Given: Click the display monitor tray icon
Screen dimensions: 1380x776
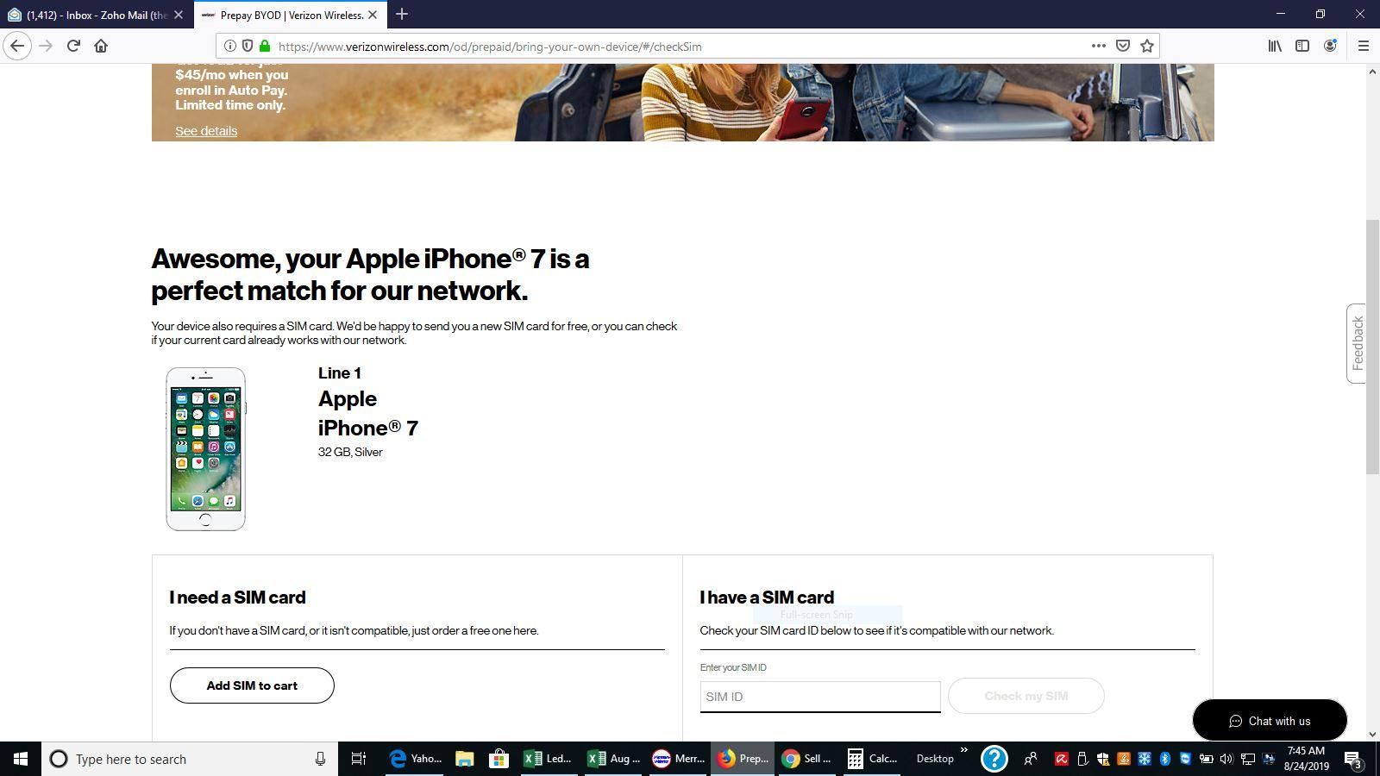Looking at the screenshot, I should click(1269, 759).
